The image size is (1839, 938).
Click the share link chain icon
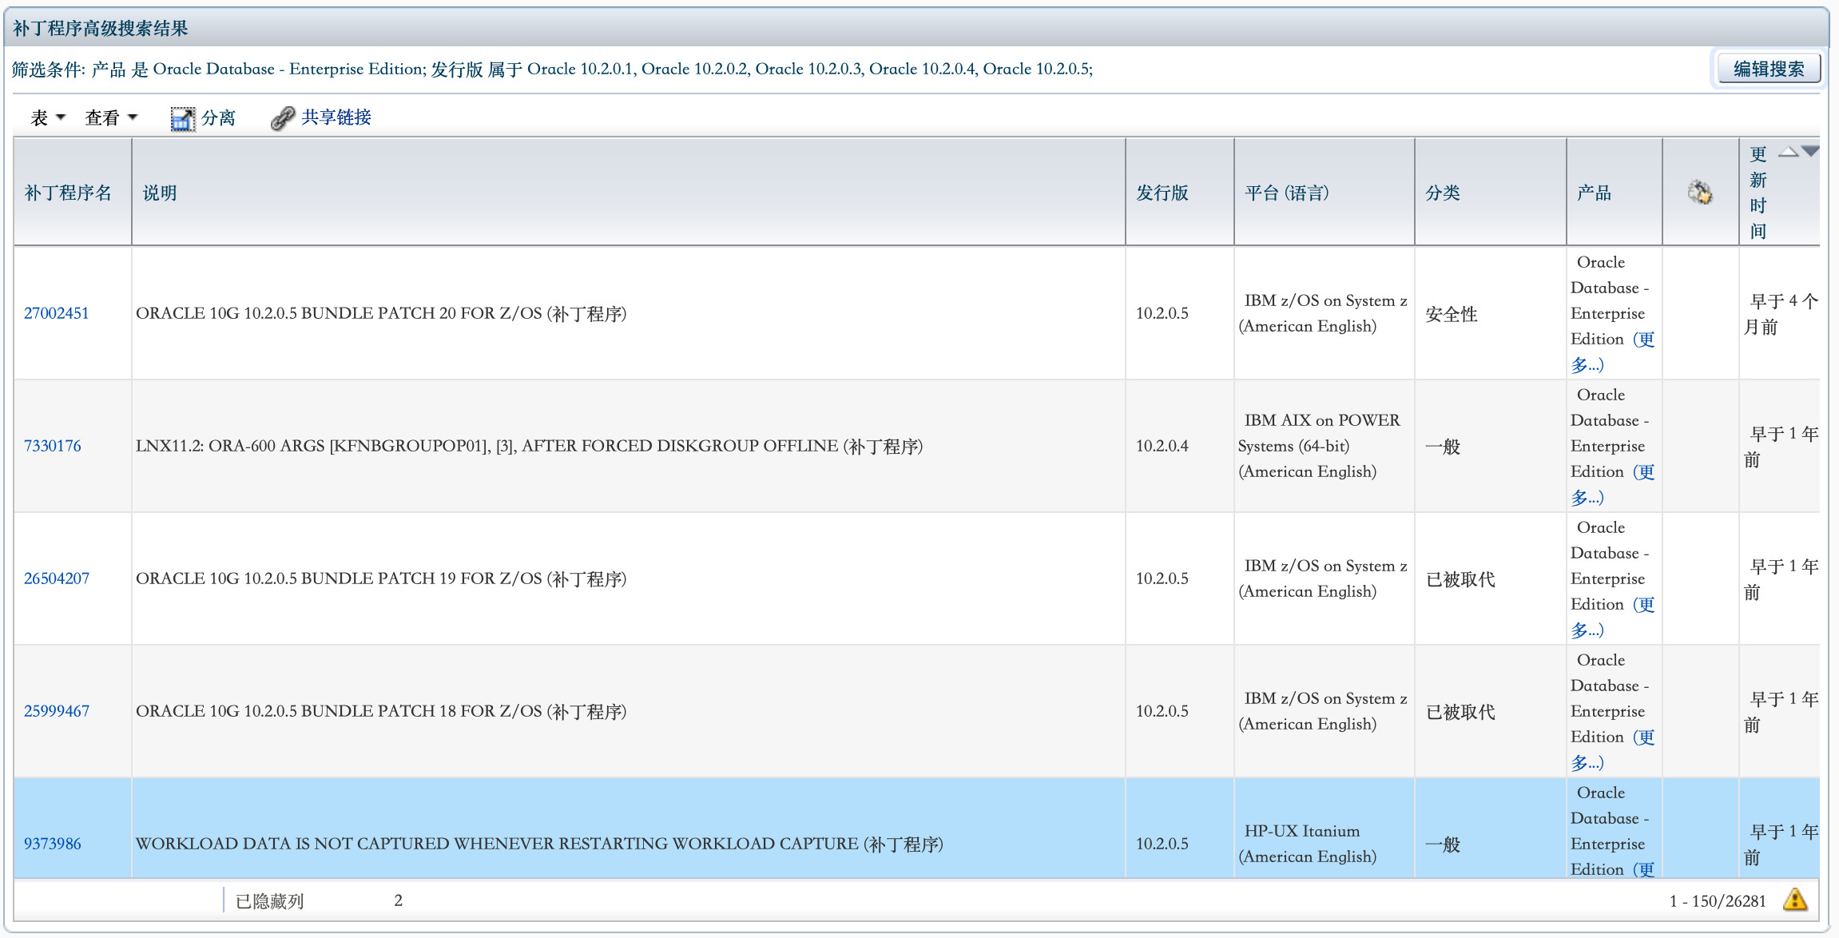click(282, 118)
